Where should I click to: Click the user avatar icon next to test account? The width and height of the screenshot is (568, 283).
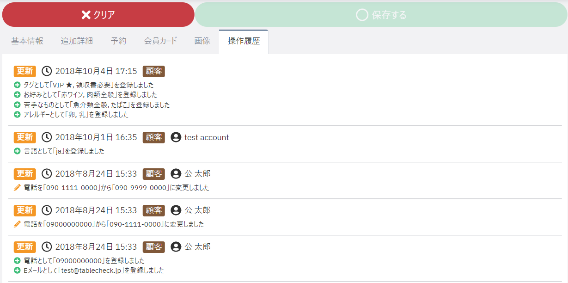click(x=176, y=137)
